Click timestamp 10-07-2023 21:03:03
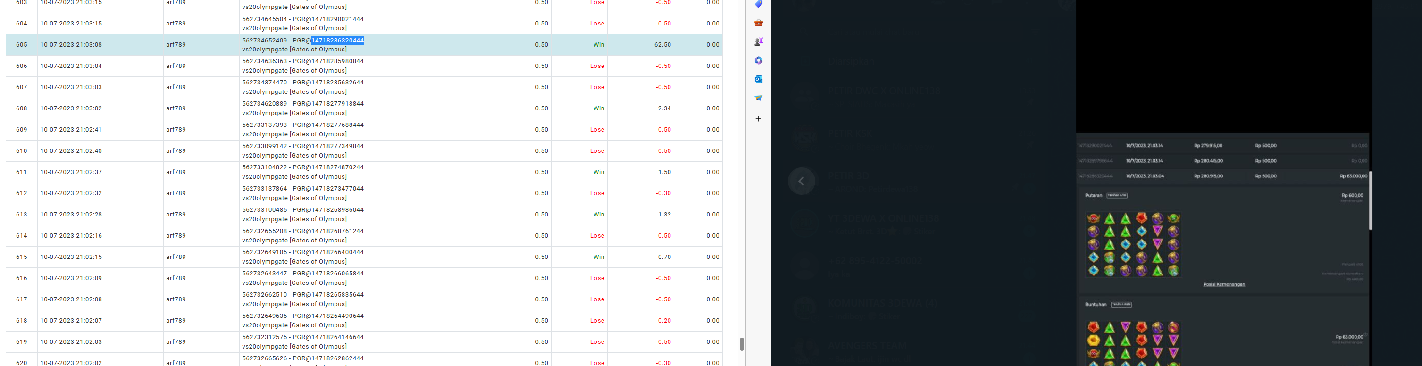Viewport: 1422px width, 366px height. [71, 87]
